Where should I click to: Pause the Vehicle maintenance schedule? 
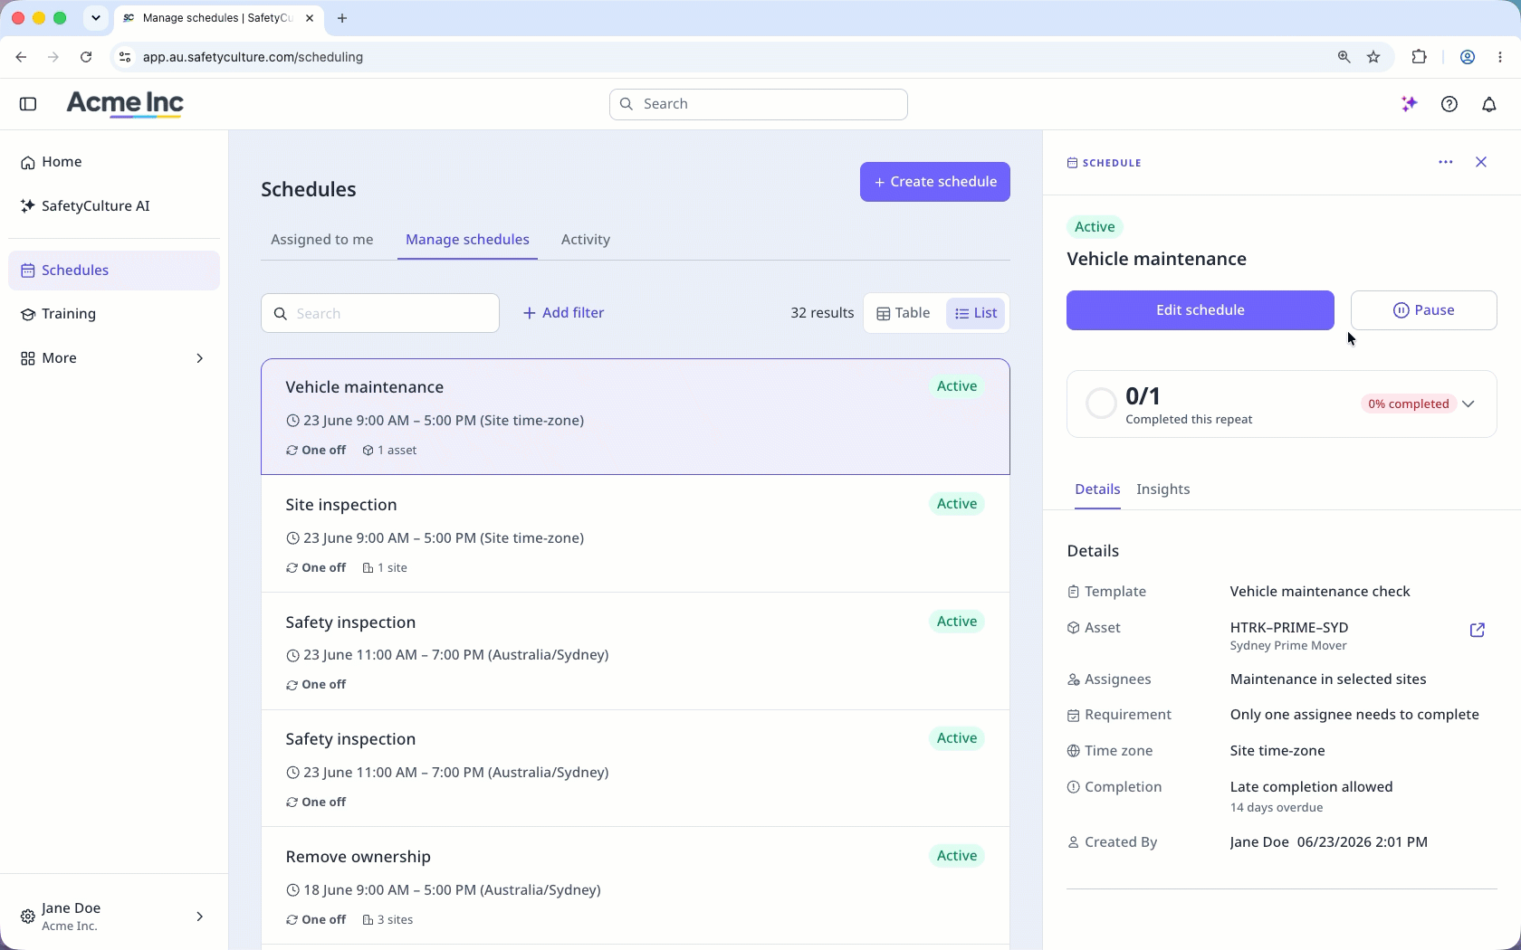coord(1424,310)
